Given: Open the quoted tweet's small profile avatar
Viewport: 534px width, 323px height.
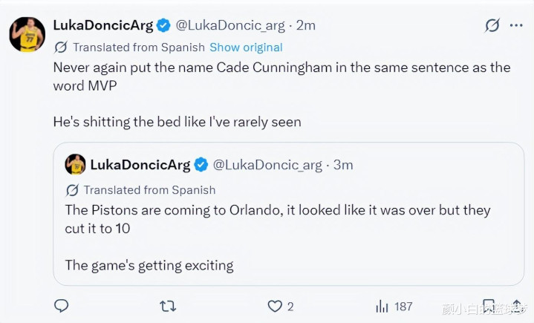Looking at the screenshot, I should pos(75,164).
